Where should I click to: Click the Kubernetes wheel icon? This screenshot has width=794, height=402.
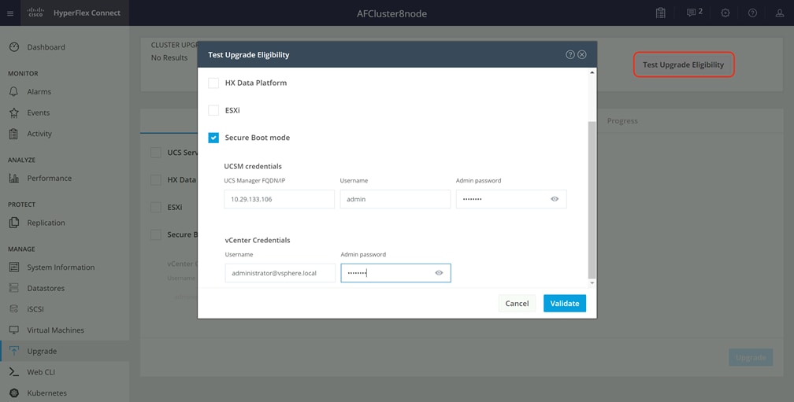(14, 393)
